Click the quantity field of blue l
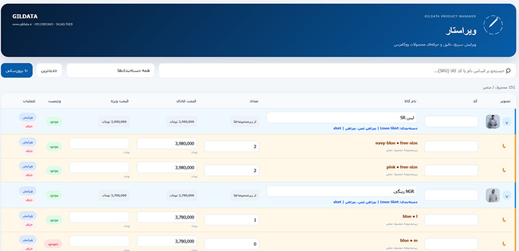 point(232,220)
